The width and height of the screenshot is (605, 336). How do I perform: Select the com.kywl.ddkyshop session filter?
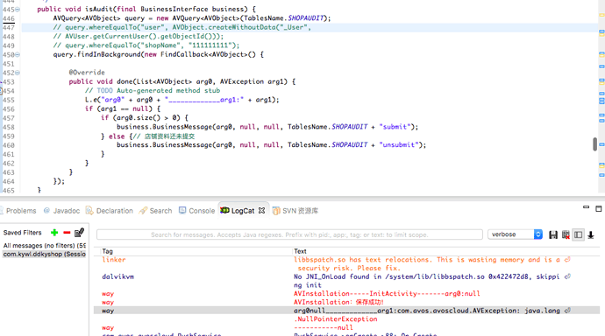45,254
